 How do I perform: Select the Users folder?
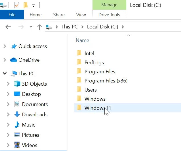click(x=90, y=90)
